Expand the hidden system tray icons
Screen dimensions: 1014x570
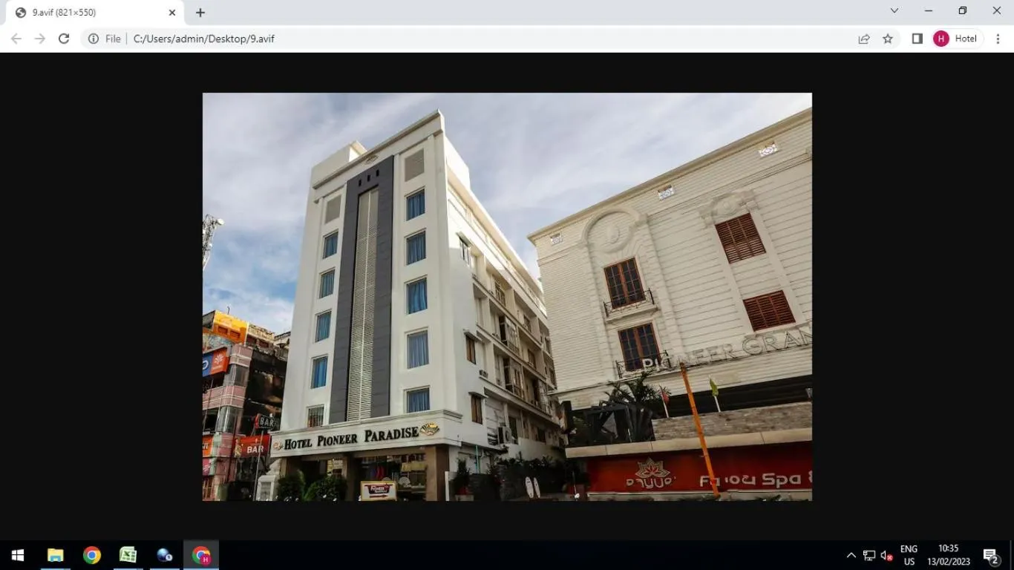tap(851, 554)
